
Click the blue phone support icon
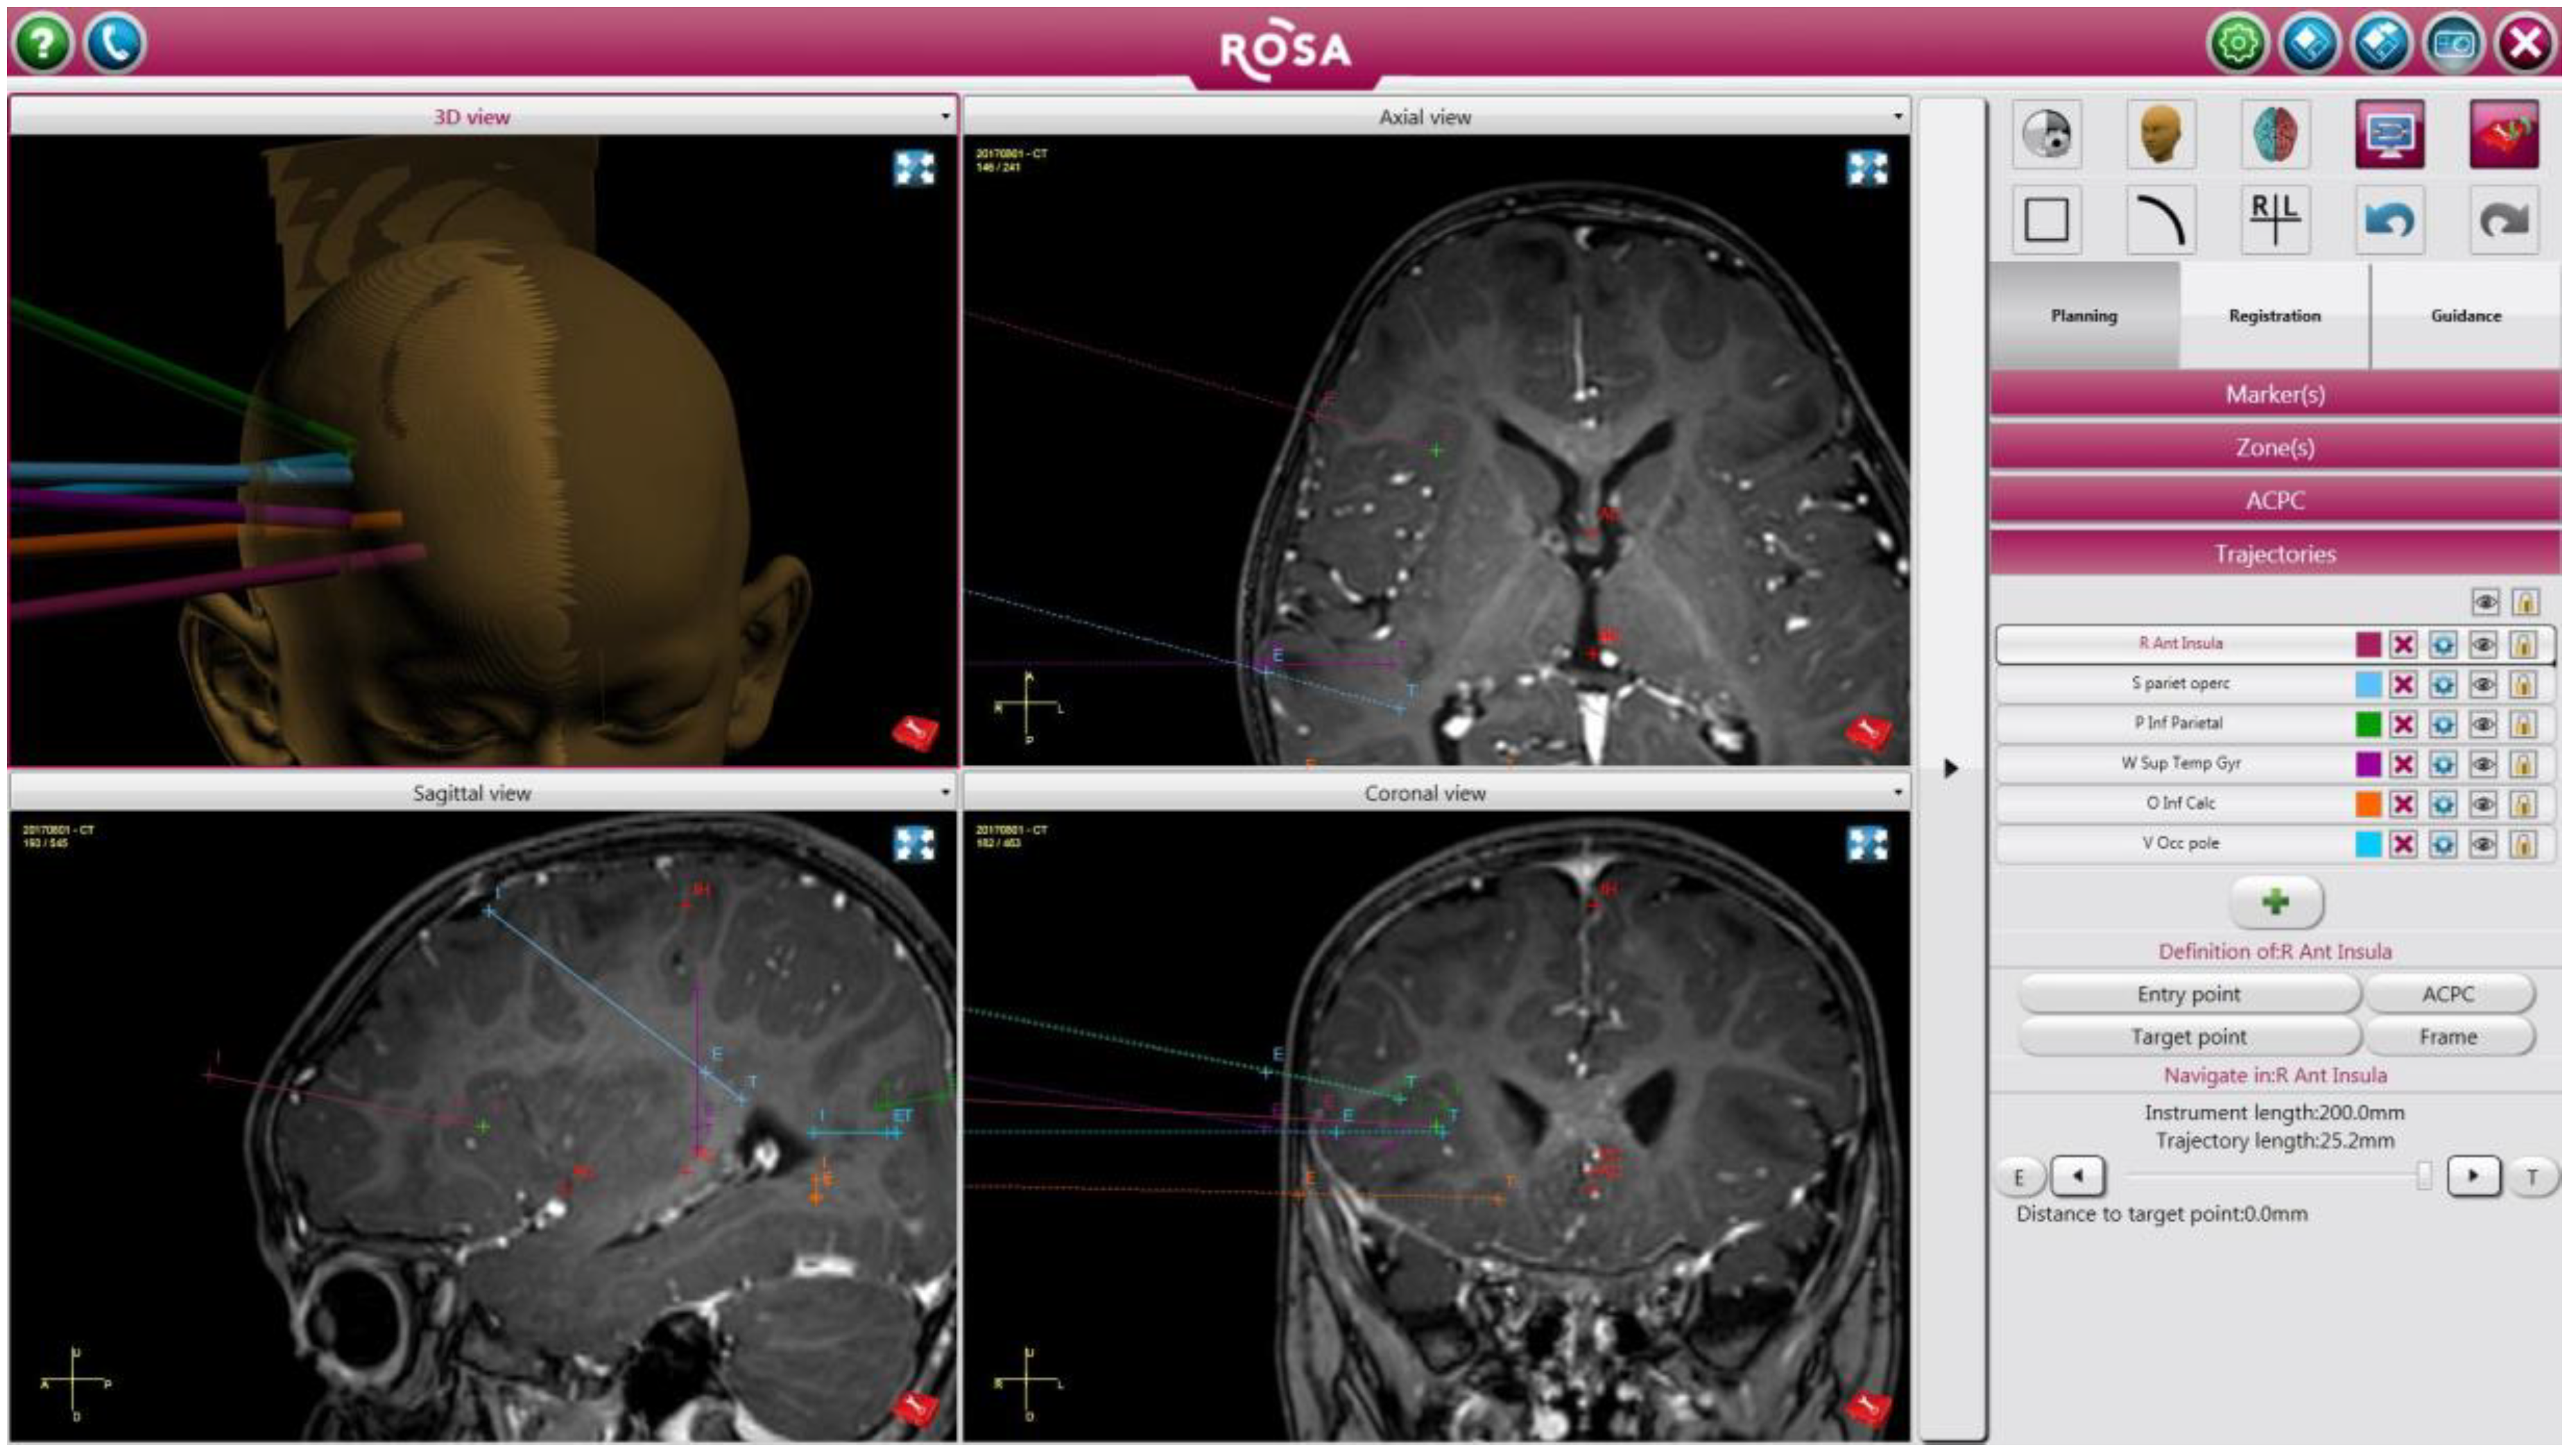click(x=115, y=44)
